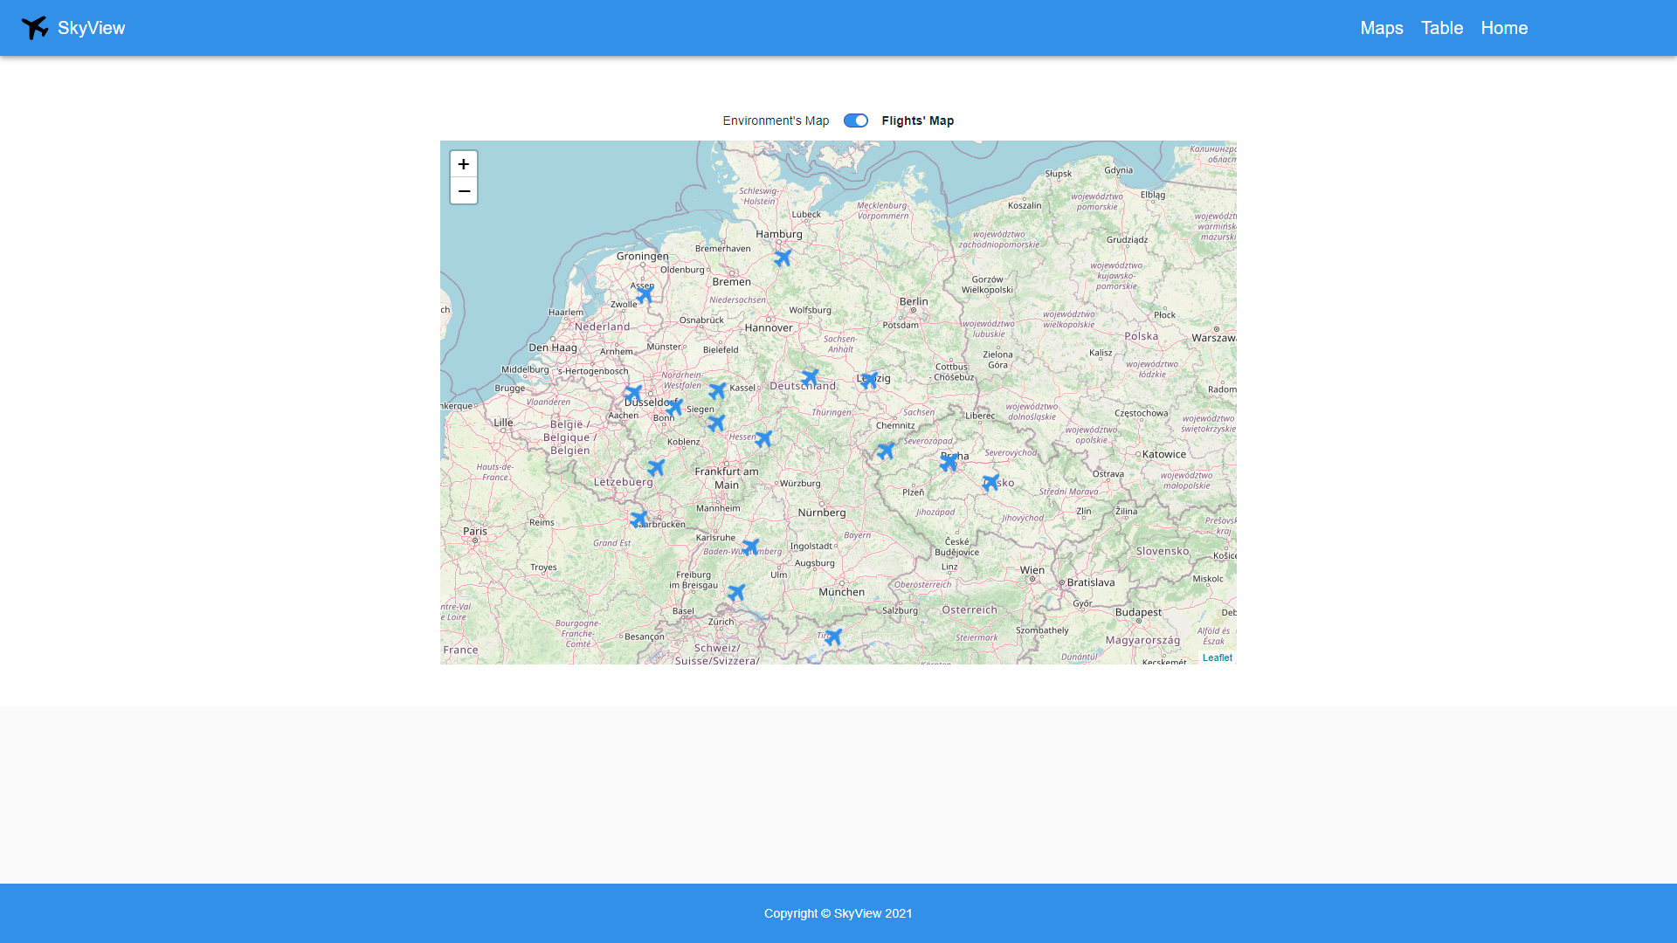Click the Hannover label on map
Screen dimensions: 1677x943
tap(769, 328)
